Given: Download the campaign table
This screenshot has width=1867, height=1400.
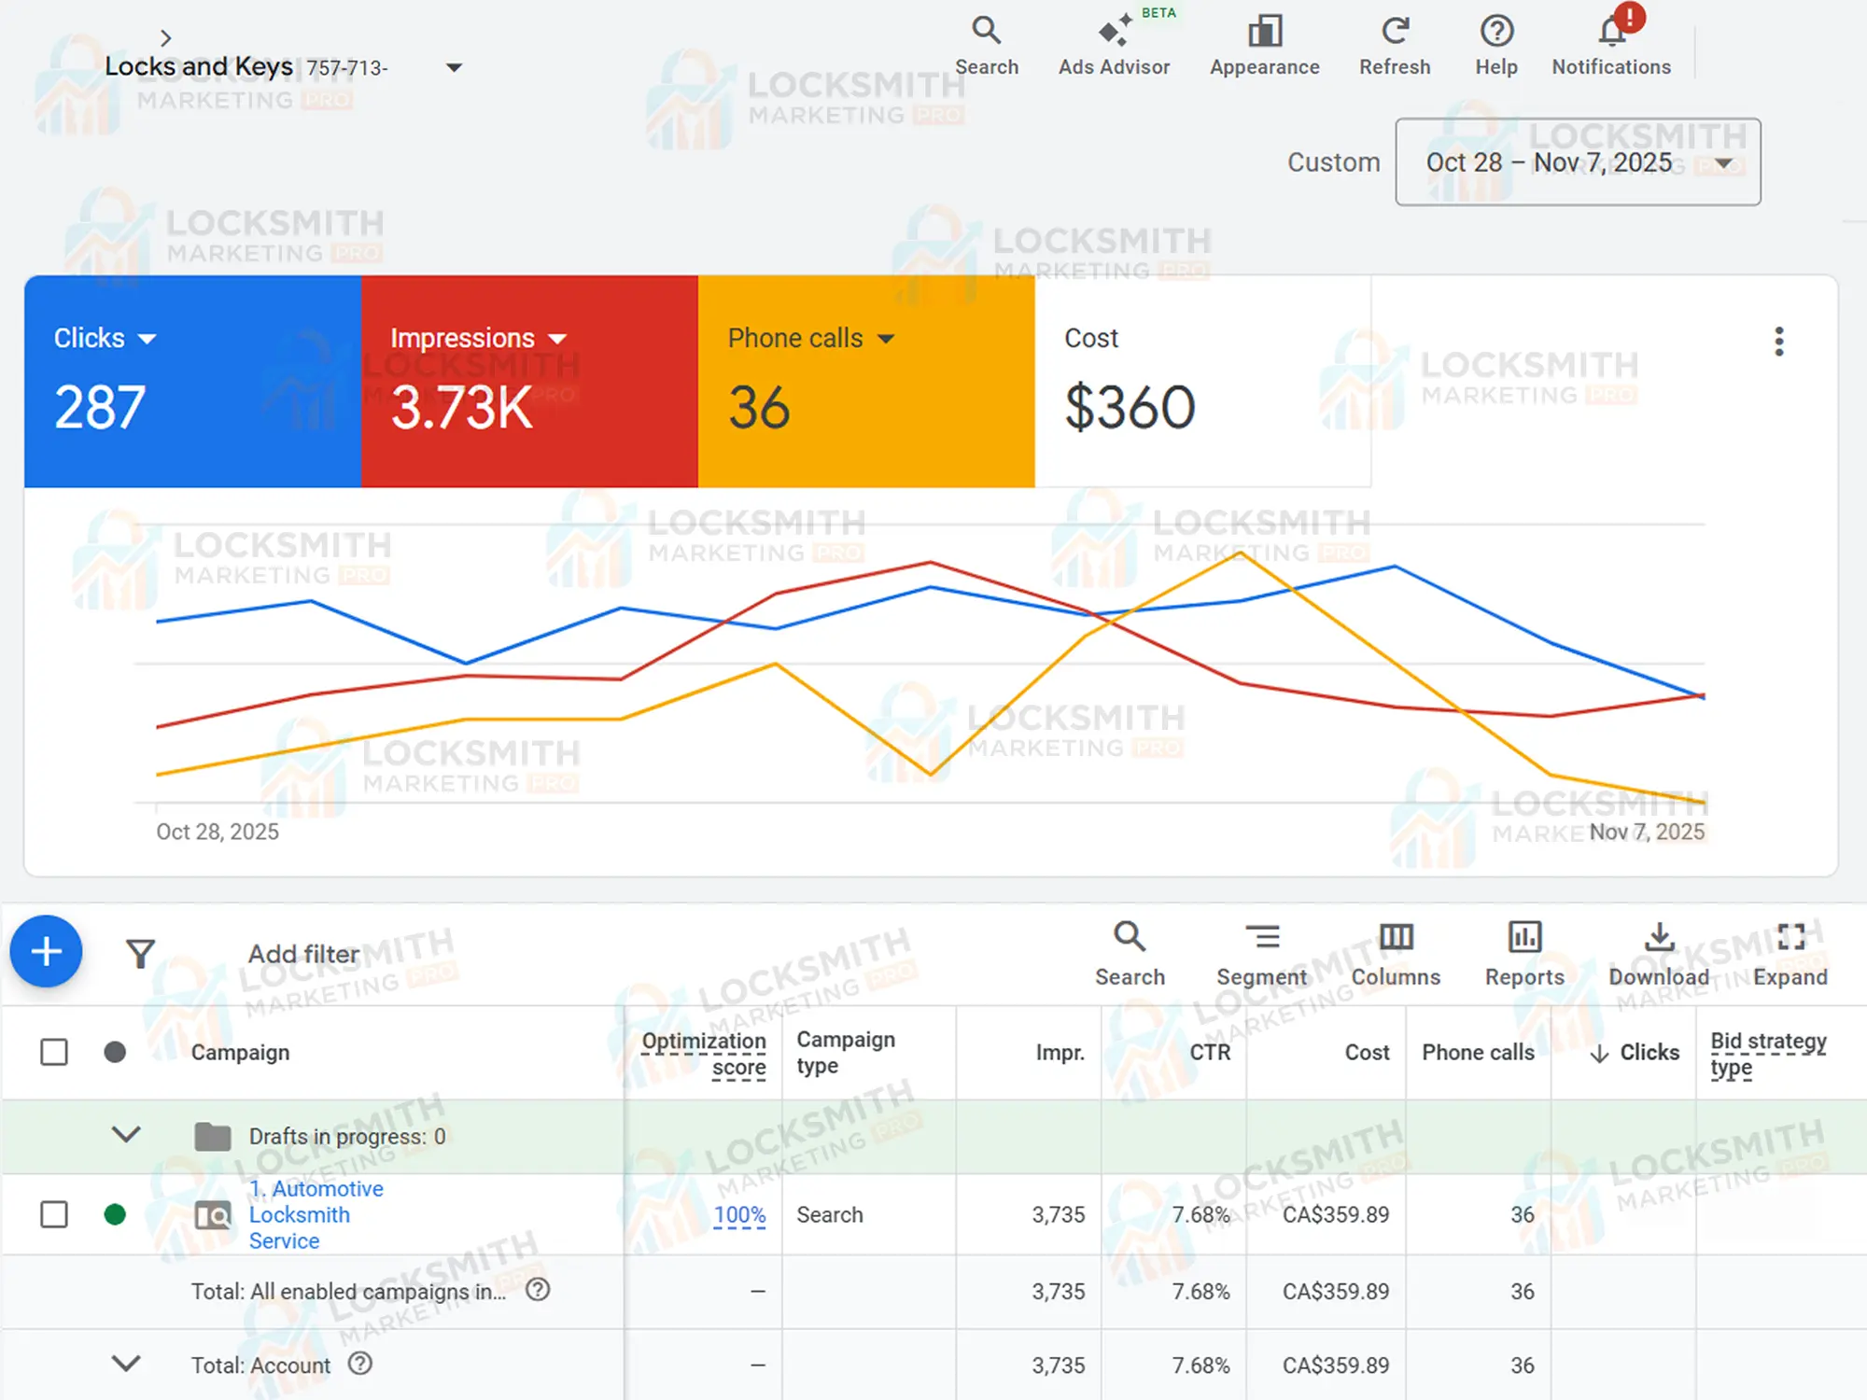Looking at the screenshot, I should pyautogui.click(x=1659, y=952).
